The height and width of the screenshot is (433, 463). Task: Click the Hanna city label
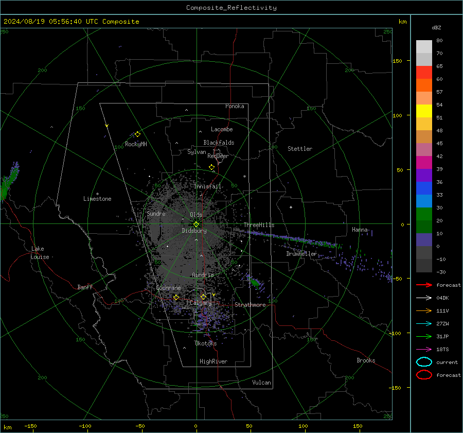pos(360,230)
